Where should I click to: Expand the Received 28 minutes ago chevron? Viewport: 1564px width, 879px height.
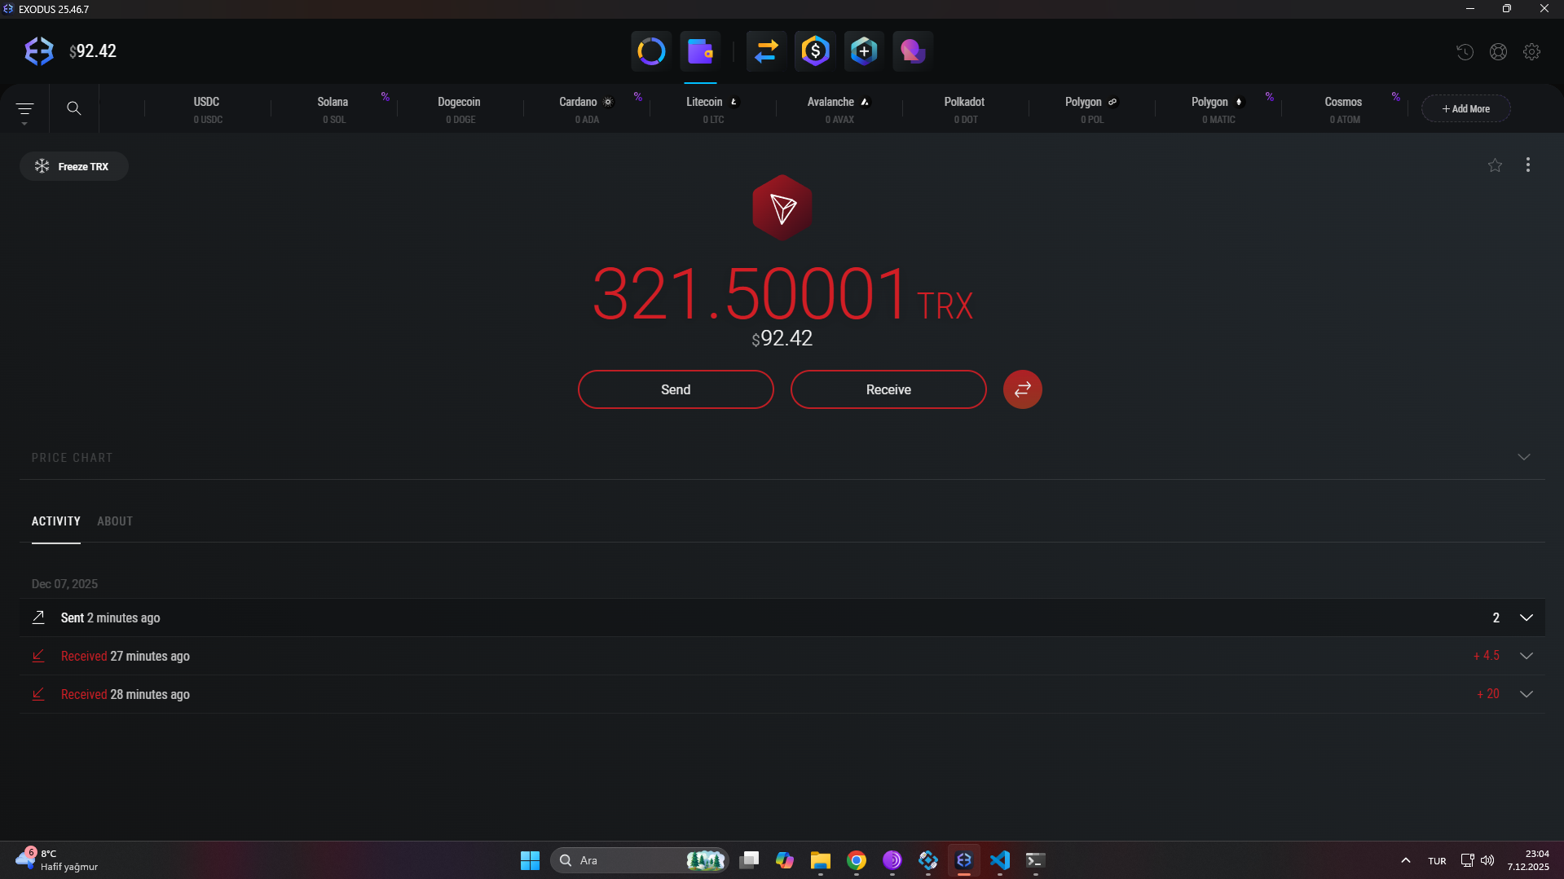1527,694
